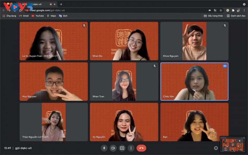The width and height of the screenshot is (248, 155).
Task: Open the YouTube bookmark
Action: tap(38, 16)
